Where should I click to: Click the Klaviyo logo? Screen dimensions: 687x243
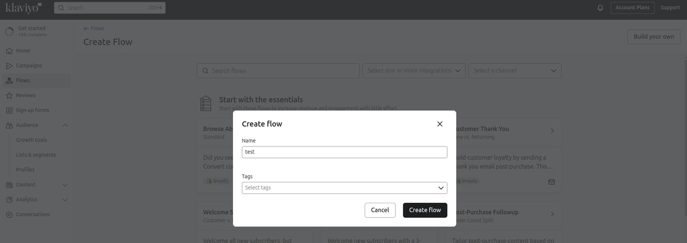click(x=24, y=8)
